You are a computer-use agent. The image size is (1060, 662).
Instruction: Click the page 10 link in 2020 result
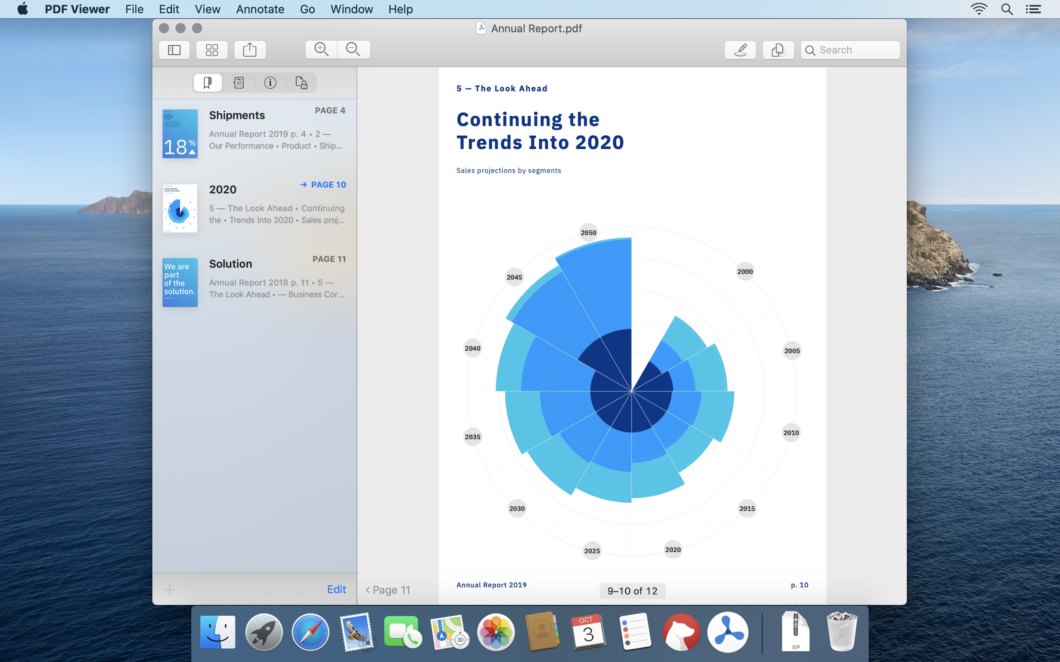[x=323, y=185]
